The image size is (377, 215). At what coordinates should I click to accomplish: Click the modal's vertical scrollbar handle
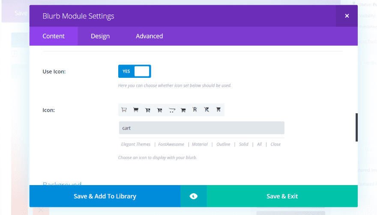tap(356, 127)
